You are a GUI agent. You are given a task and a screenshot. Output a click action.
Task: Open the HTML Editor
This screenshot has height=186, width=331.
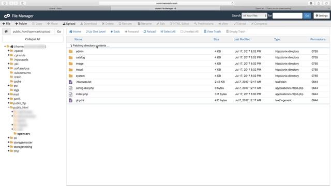[179, 24]
